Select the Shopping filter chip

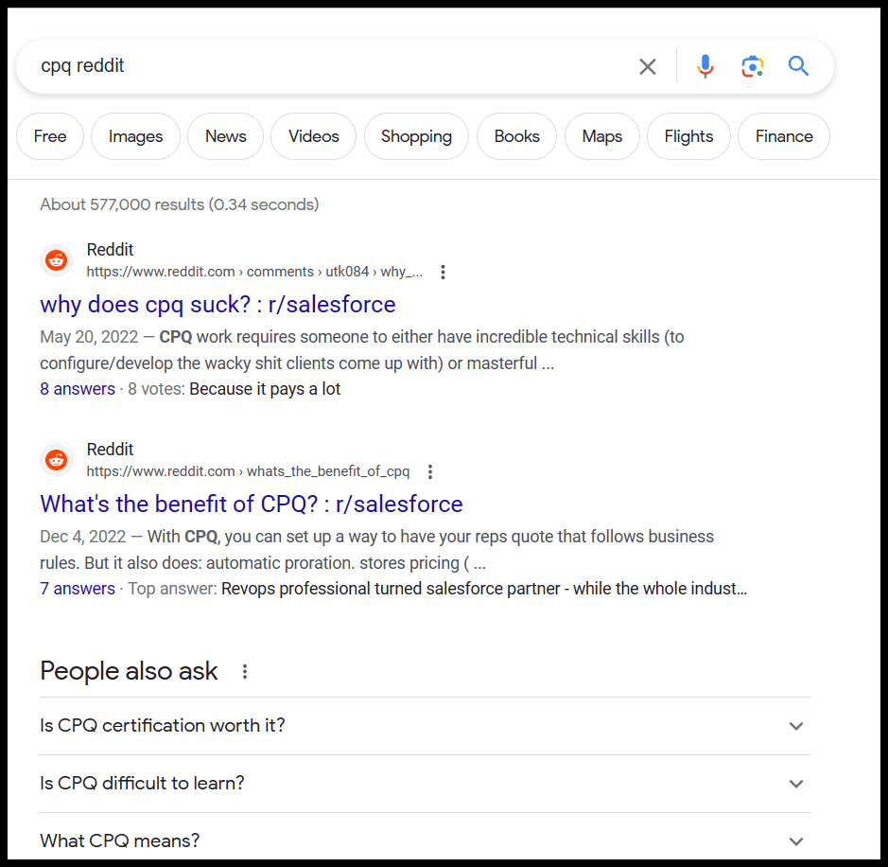tap(416, 136)
